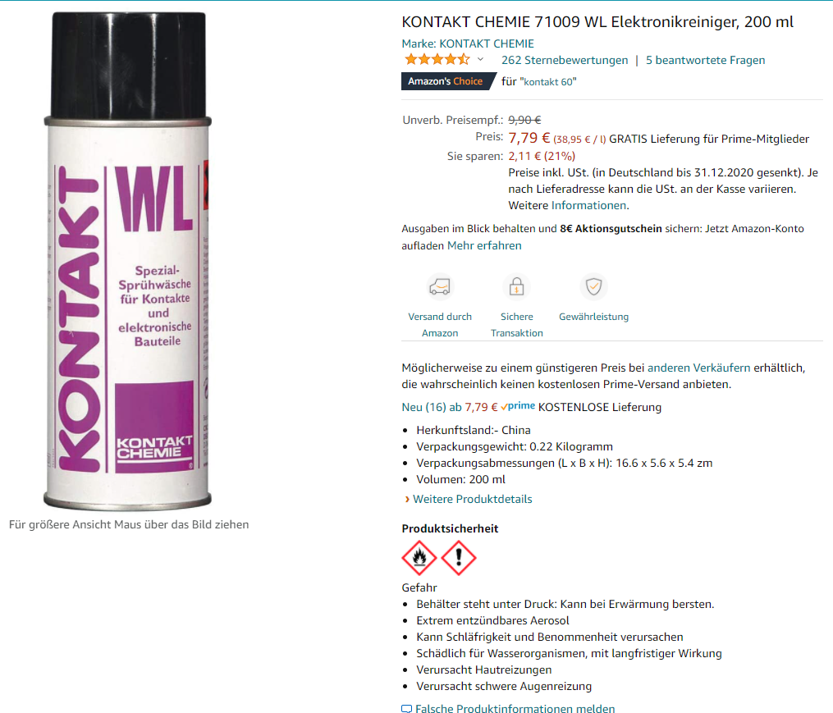
Task: Click the flame hazard pictogram
Action: [419, 558]
